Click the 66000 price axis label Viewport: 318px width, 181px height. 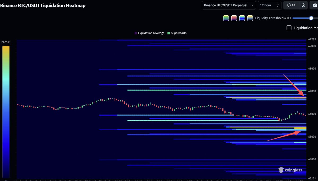coord(312,114)
